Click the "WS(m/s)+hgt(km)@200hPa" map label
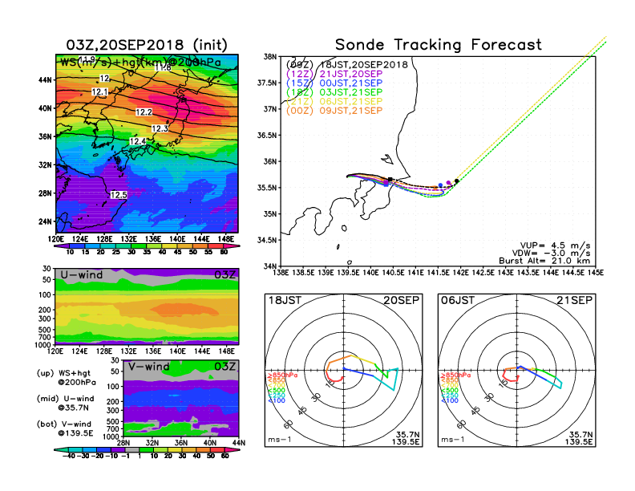635x491 pixels. coord(140,63)
